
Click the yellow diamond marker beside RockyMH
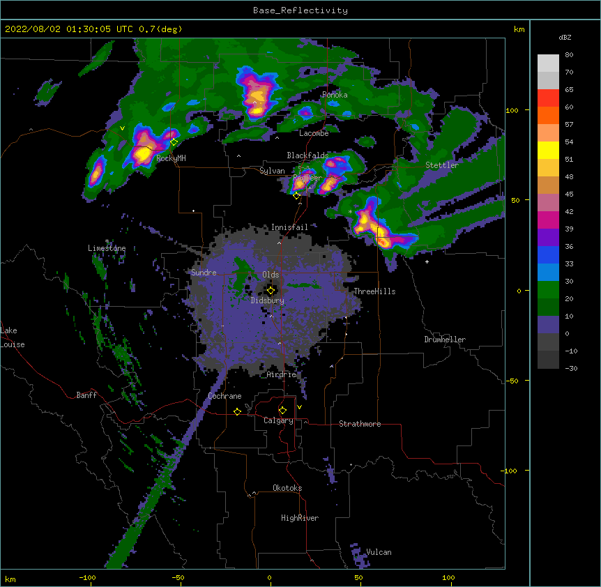pos(174,142)
